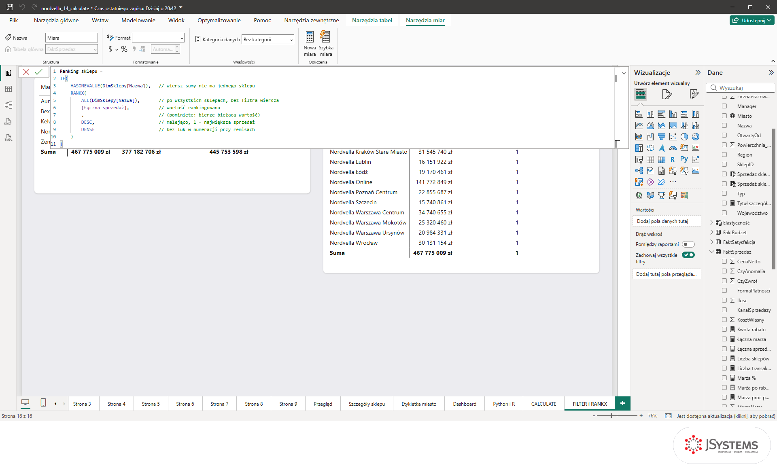The height and width of the screenshot is (470, 777).
Task: Open the format visual paintbrush tab
Action: pos(667,95)
